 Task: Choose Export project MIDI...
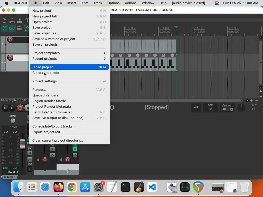coord(69,132)
